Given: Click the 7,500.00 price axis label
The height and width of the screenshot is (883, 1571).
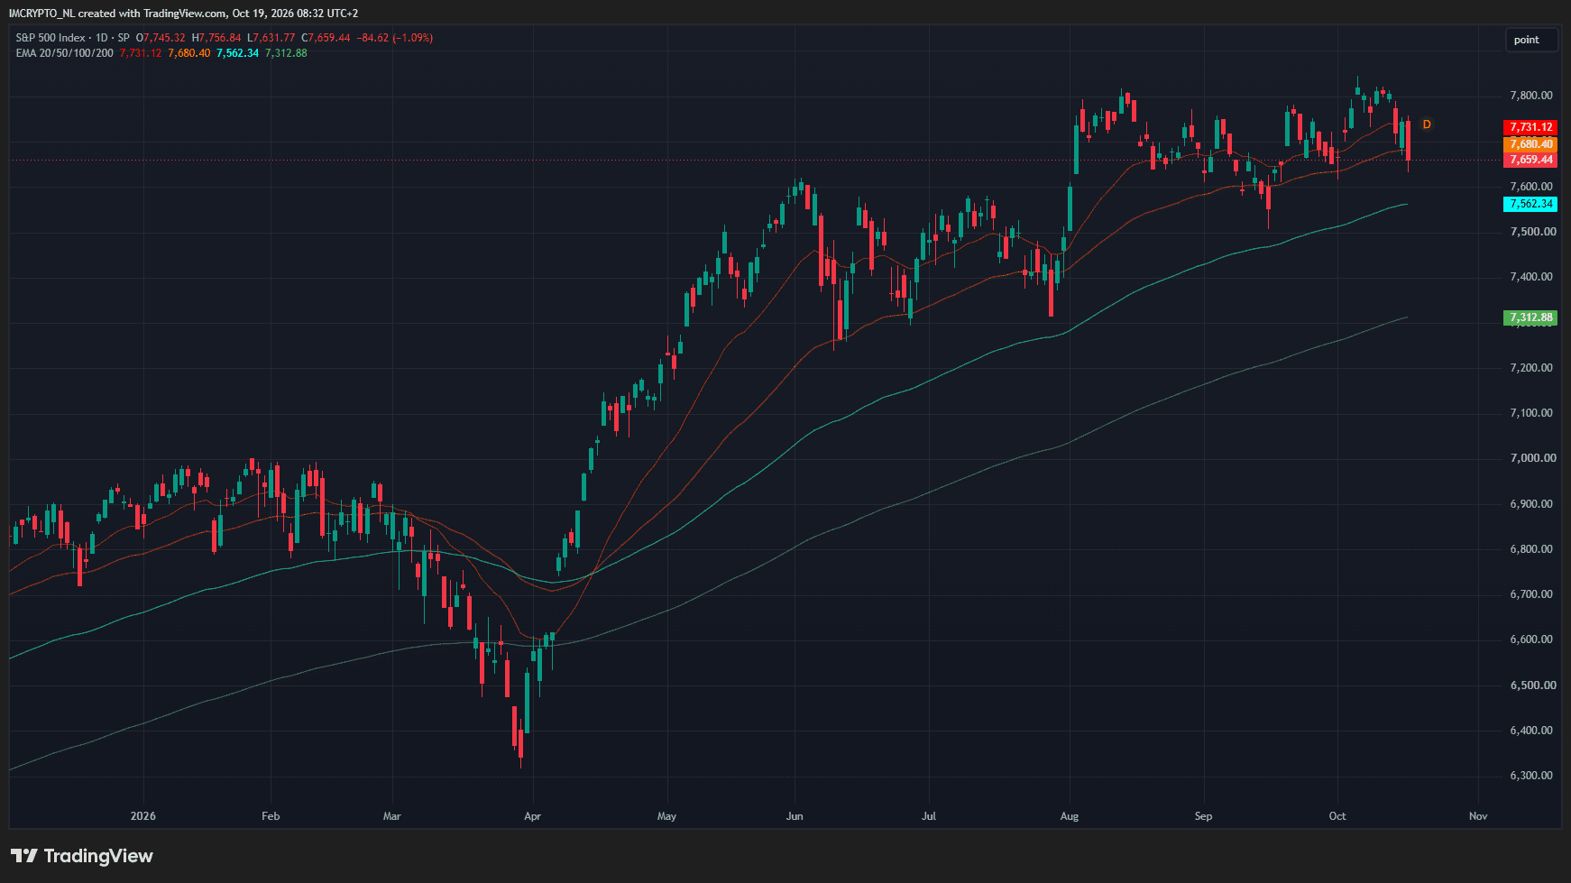Looking at the screenshot, I should click(1532, 232).
